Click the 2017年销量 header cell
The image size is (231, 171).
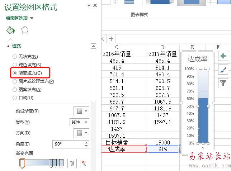[162, 54]
